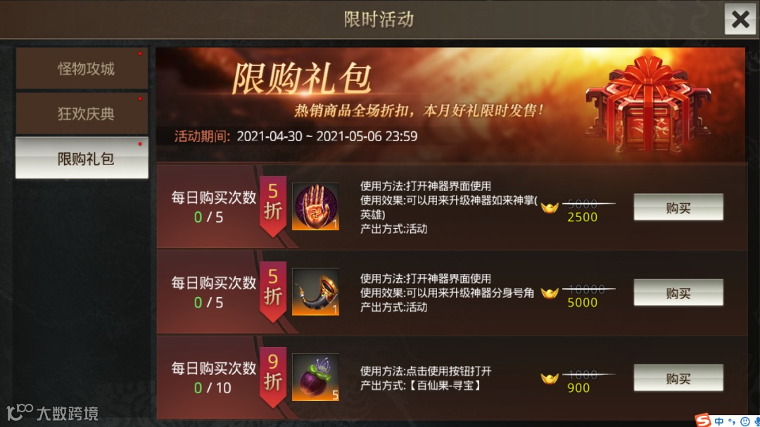The image size is (760, 427).
Task: Click the gold ingot icon beside 5000
Action: tap(550, 293)
